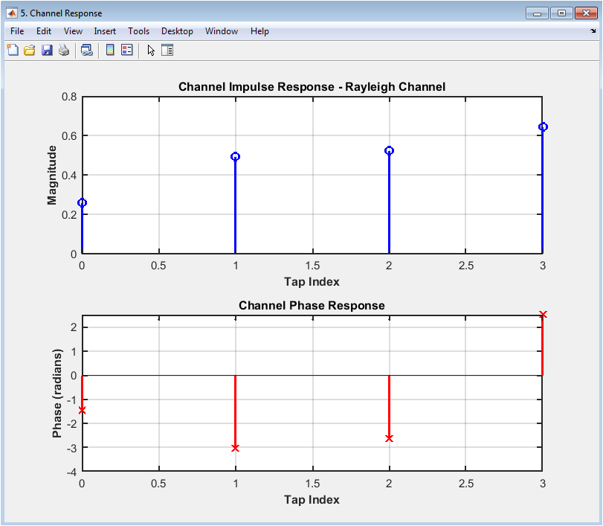Viewport: 603px width, 526px height.
Task: Expand the View menu
Action: pyautogui.click(x=73, y=31)
